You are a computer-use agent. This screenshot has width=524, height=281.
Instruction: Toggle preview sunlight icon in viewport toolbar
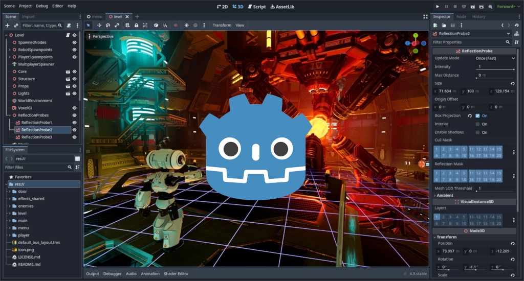click(x=186, y=26)
